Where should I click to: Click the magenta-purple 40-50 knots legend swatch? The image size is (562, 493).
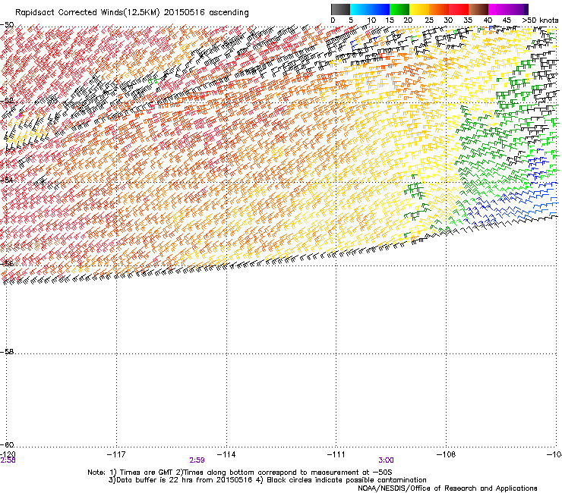508,9
